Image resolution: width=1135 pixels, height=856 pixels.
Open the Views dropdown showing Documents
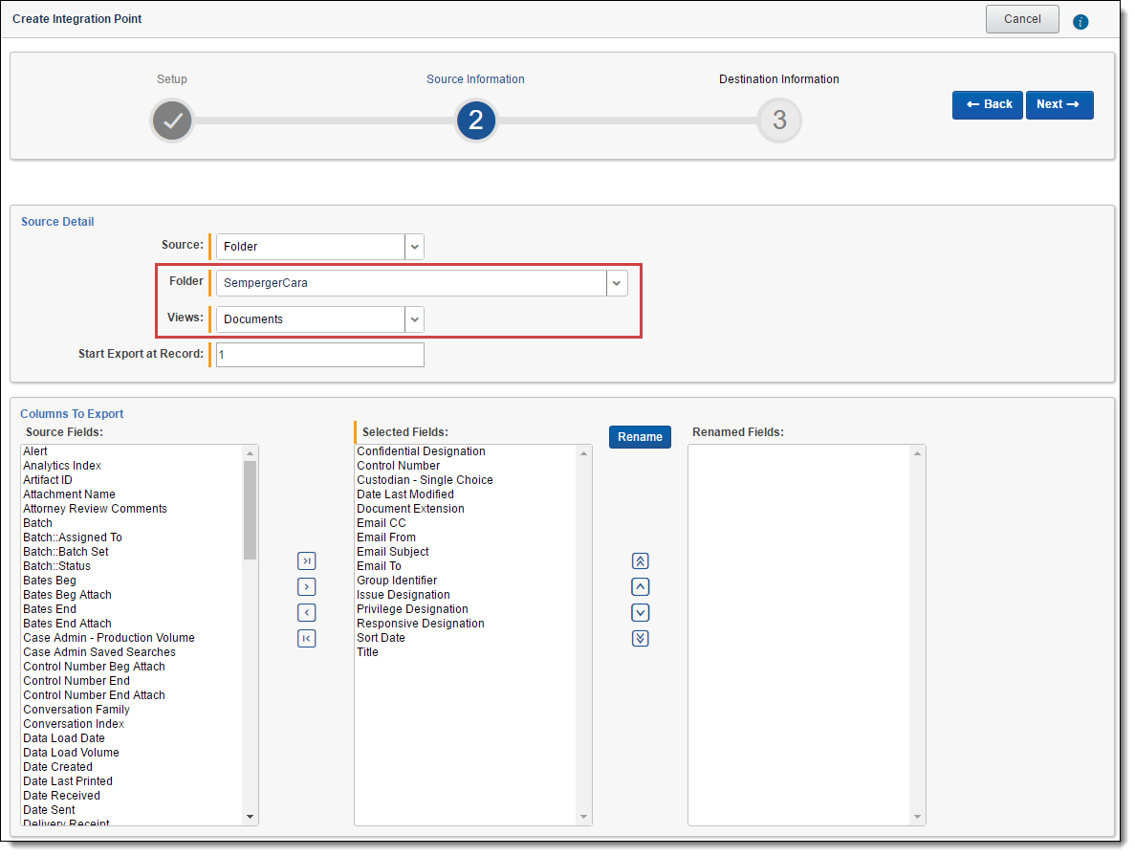(414, 319)
